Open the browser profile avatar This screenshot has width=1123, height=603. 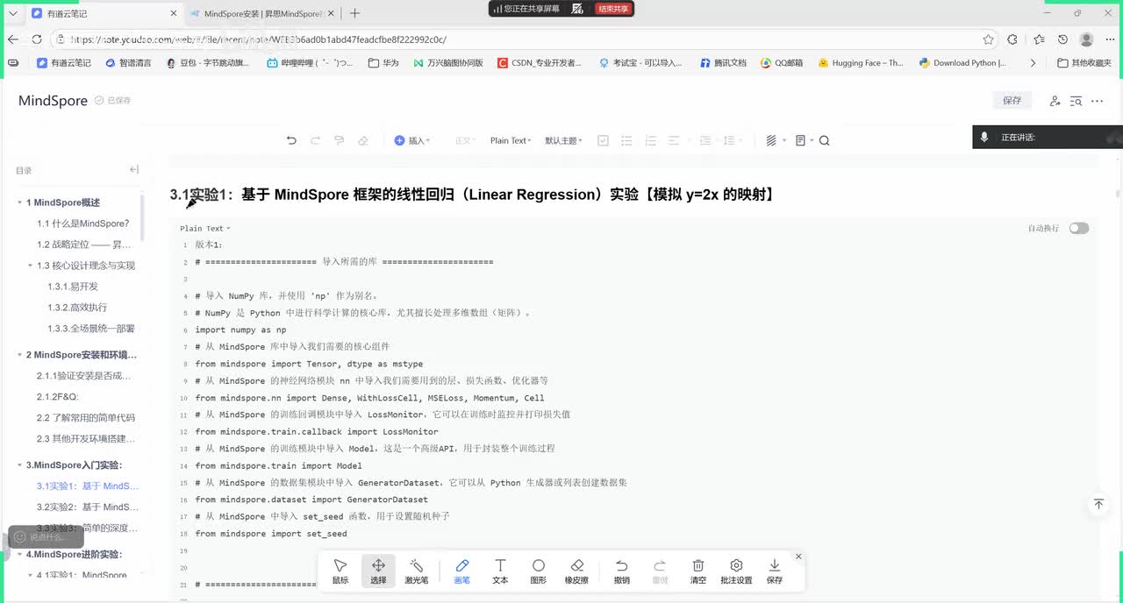[1086, 39]
